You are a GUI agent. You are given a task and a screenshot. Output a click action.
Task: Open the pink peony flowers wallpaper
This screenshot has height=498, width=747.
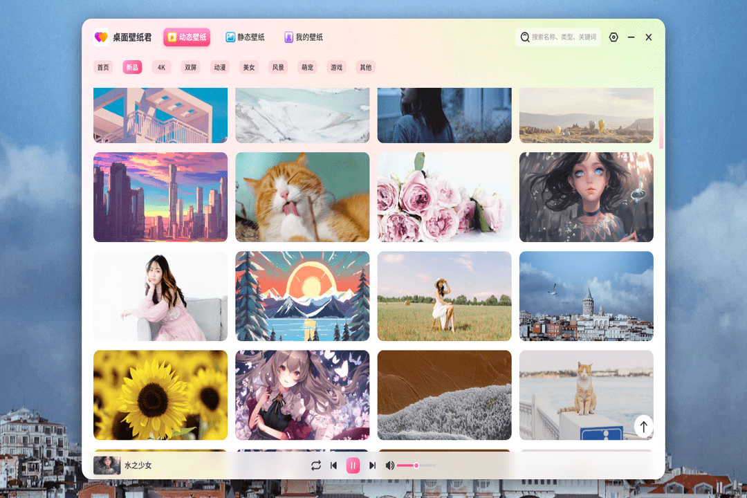point(445,197)
